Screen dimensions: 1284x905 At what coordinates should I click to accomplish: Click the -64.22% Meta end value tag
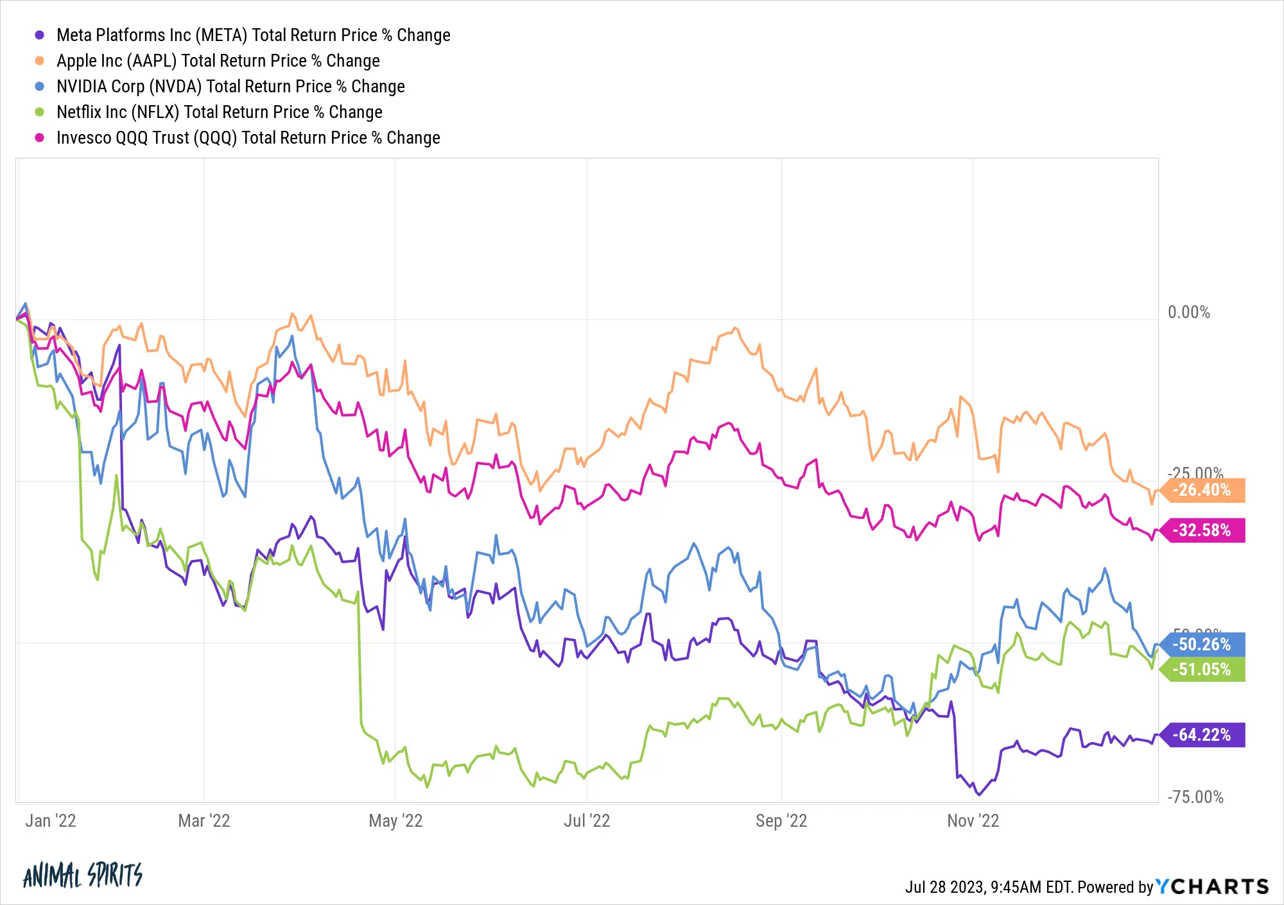pos(1202,735)
